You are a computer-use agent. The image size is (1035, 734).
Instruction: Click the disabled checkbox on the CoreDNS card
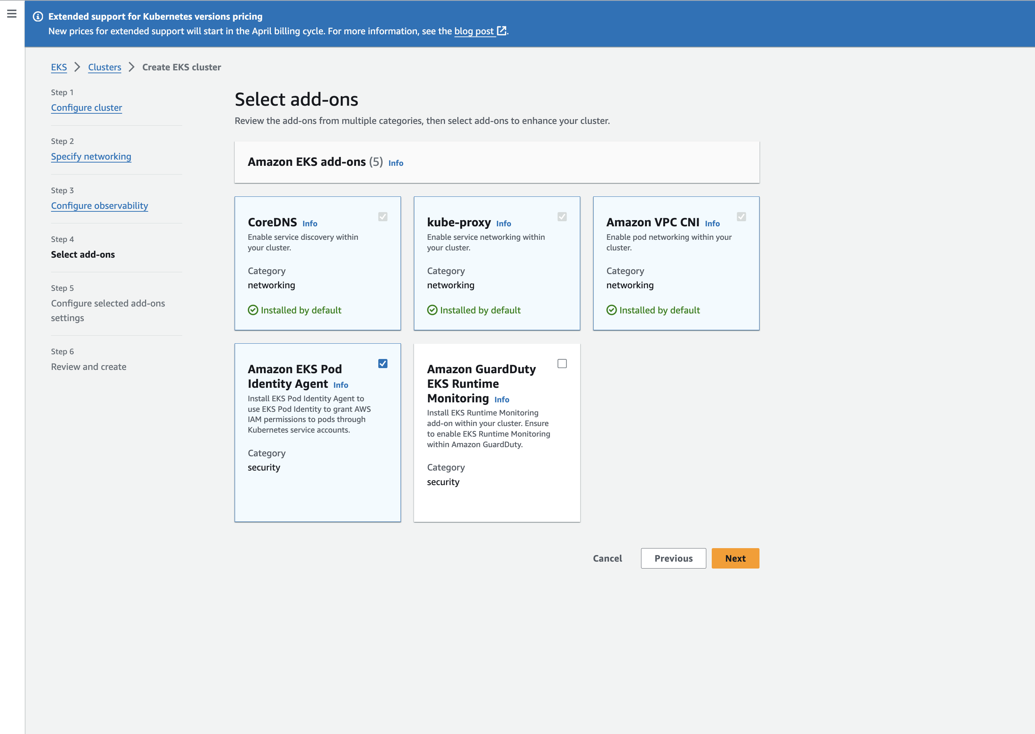point(383,216)
